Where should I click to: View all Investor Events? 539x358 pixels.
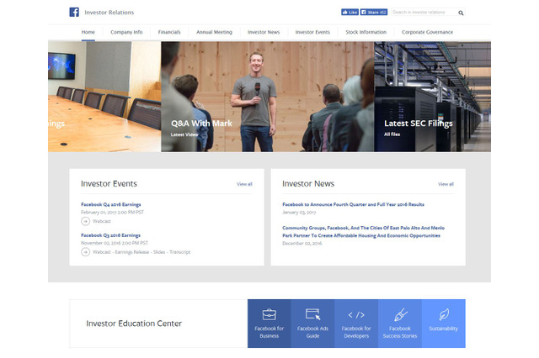(x=244, y=184)
